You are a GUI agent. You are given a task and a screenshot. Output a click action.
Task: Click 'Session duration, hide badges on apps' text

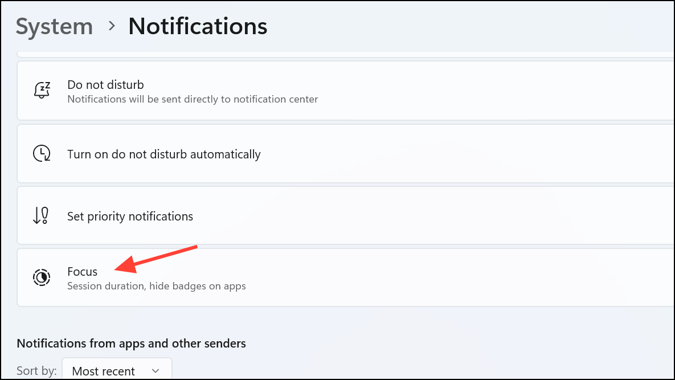tap(156, 286)
